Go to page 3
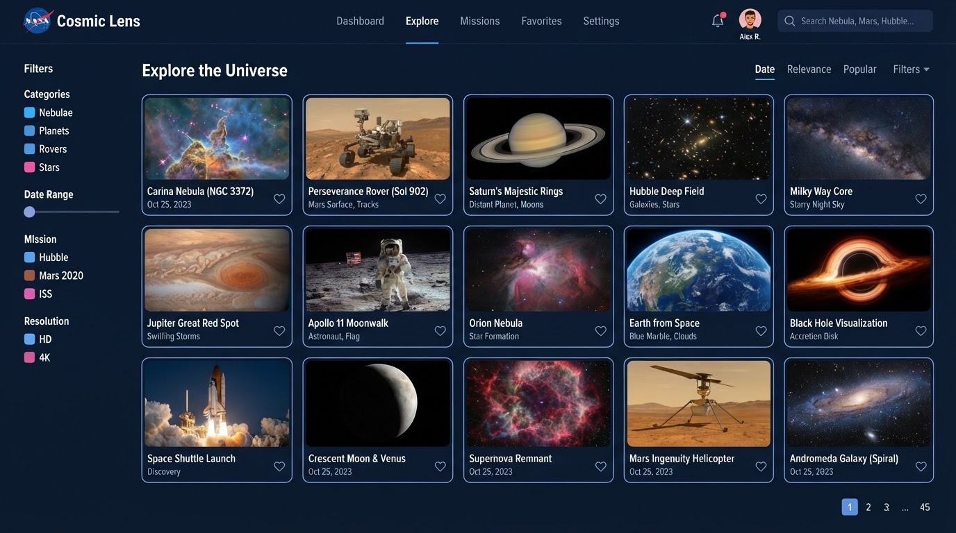Viewport: 956px width, 533px height. (x=887, y=507)
